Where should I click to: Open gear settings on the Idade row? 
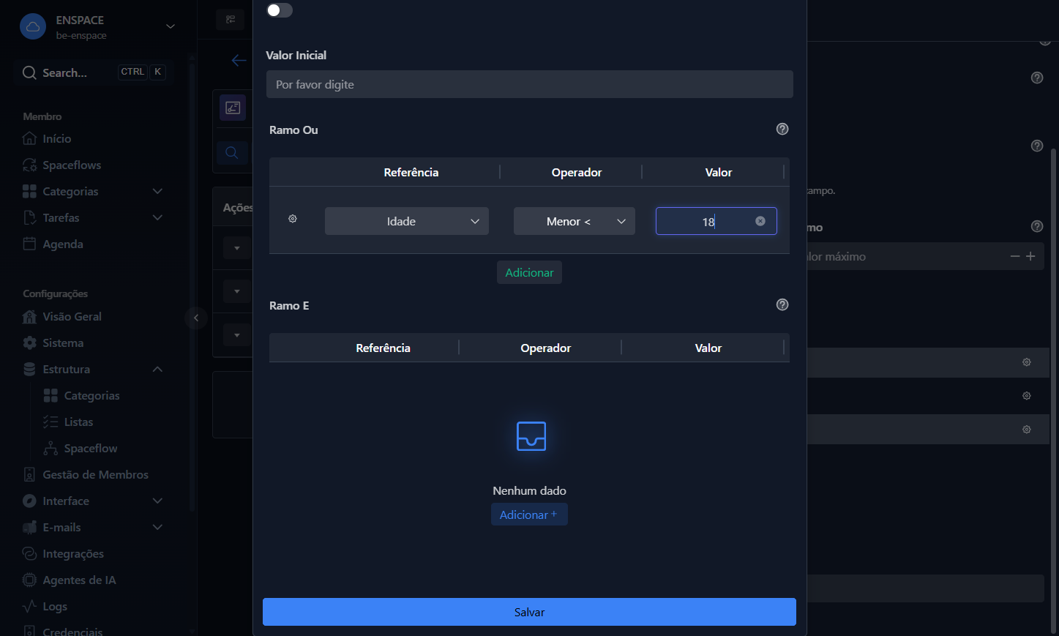coord(293,219)
